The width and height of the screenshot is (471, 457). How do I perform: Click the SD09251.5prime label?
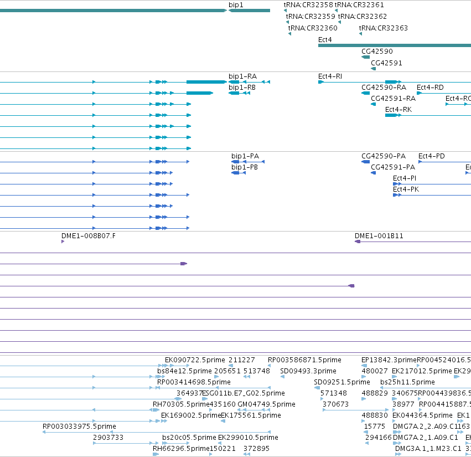pos(342,382)
